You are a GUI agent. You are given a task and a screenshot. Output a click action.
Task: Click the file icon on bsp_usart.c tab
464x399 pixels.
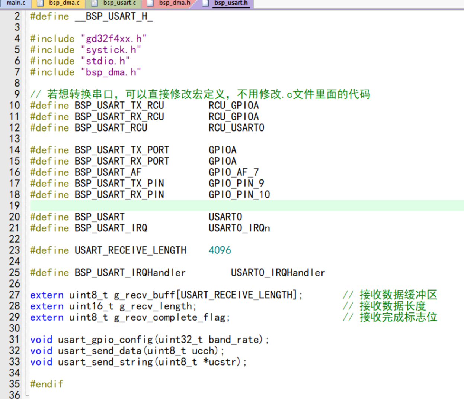(95, 3)
